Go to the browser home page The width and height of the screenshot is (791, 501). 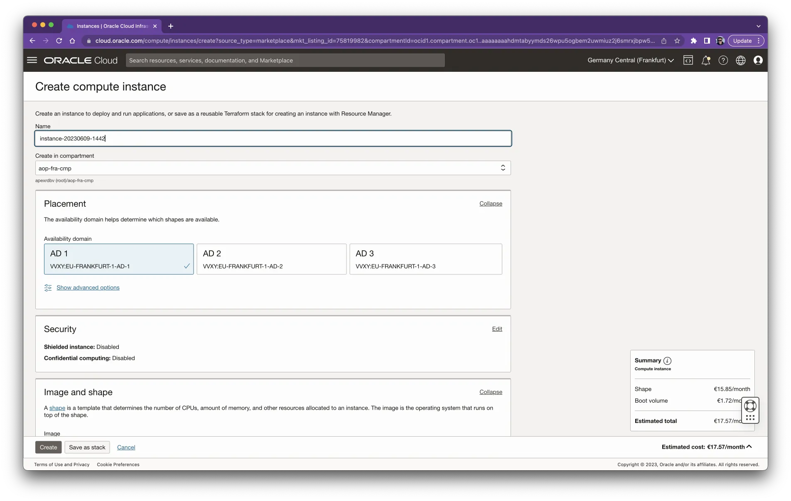pos(72,41)
